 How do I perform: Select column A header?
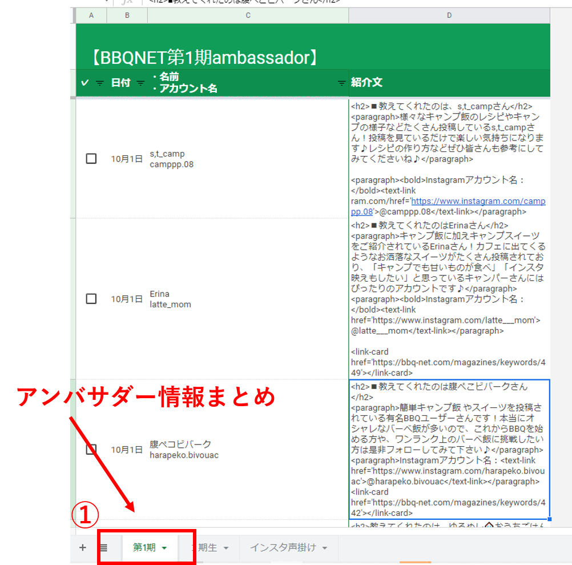click(x=91, y=15)
